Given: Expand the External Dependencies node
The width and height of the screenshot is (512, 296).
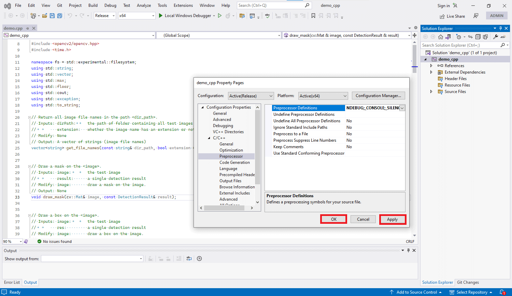Looking at the screenshot, I should coord(431,72).
